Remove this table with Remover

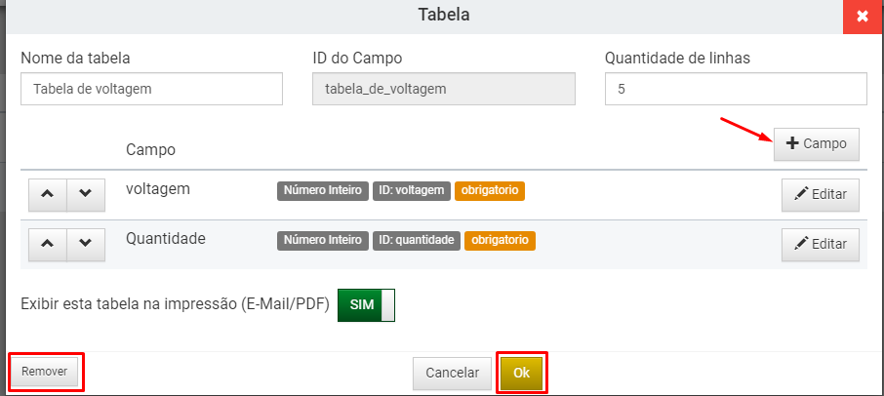[x=45, y=372]
